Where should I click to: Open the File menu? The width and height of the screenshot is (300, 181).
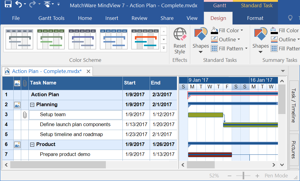pyautogui.click(x=16, y=18)
